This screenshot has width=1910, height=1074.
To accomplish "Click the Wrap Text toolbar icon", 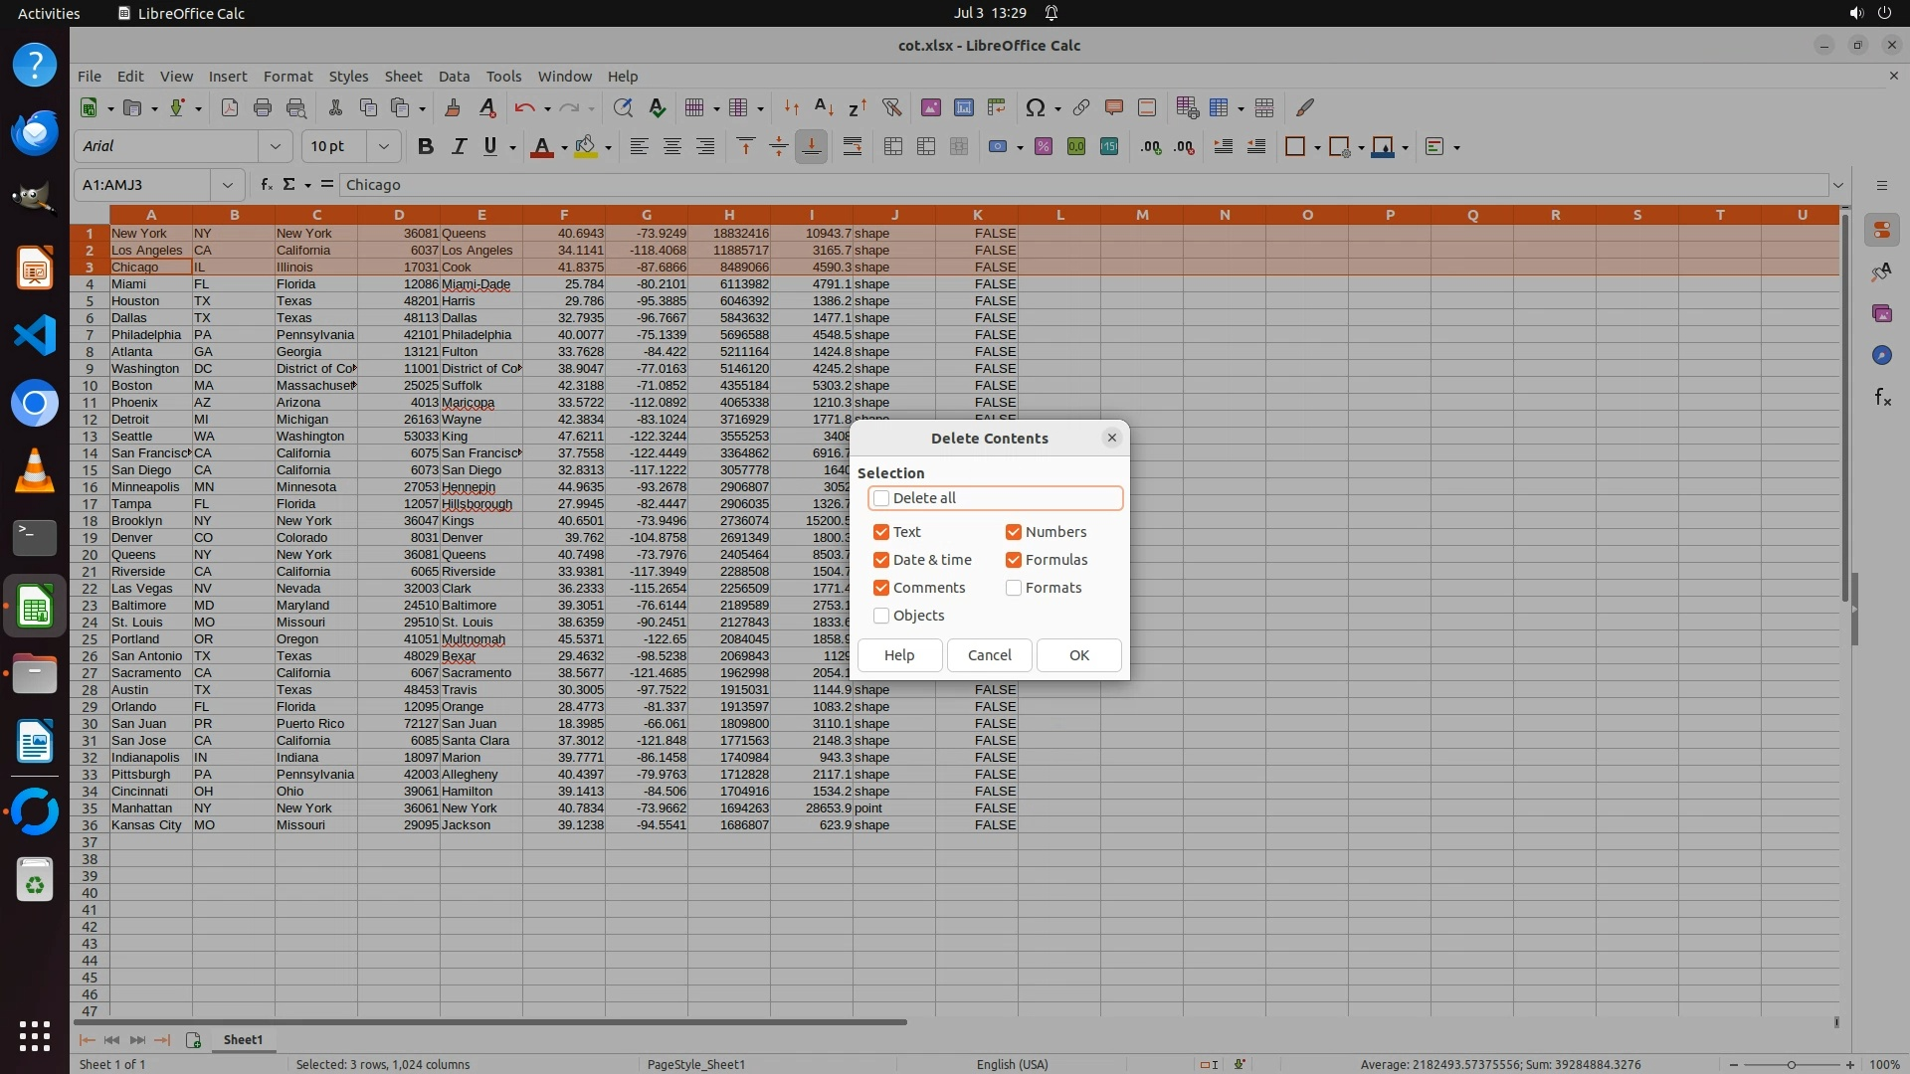I will 853,146.
